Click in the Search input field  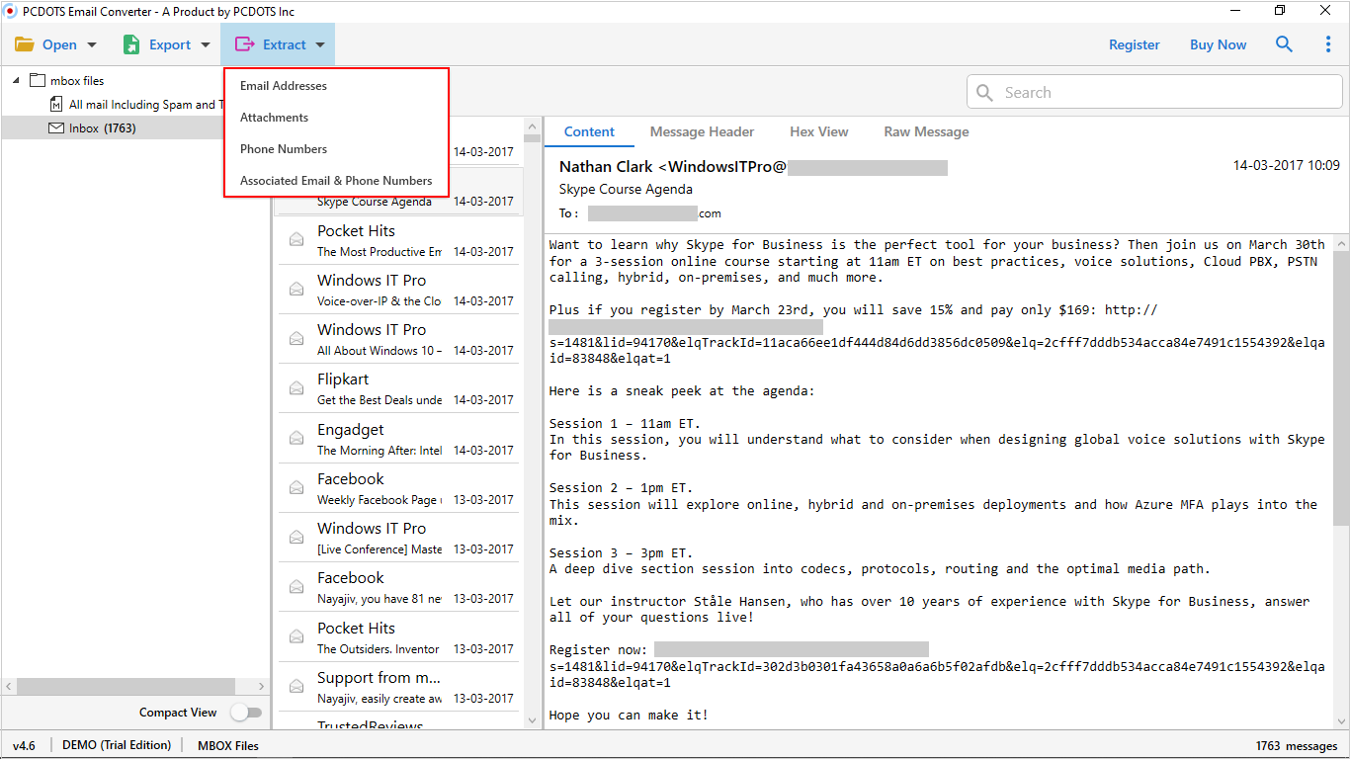pos(1152,93)
